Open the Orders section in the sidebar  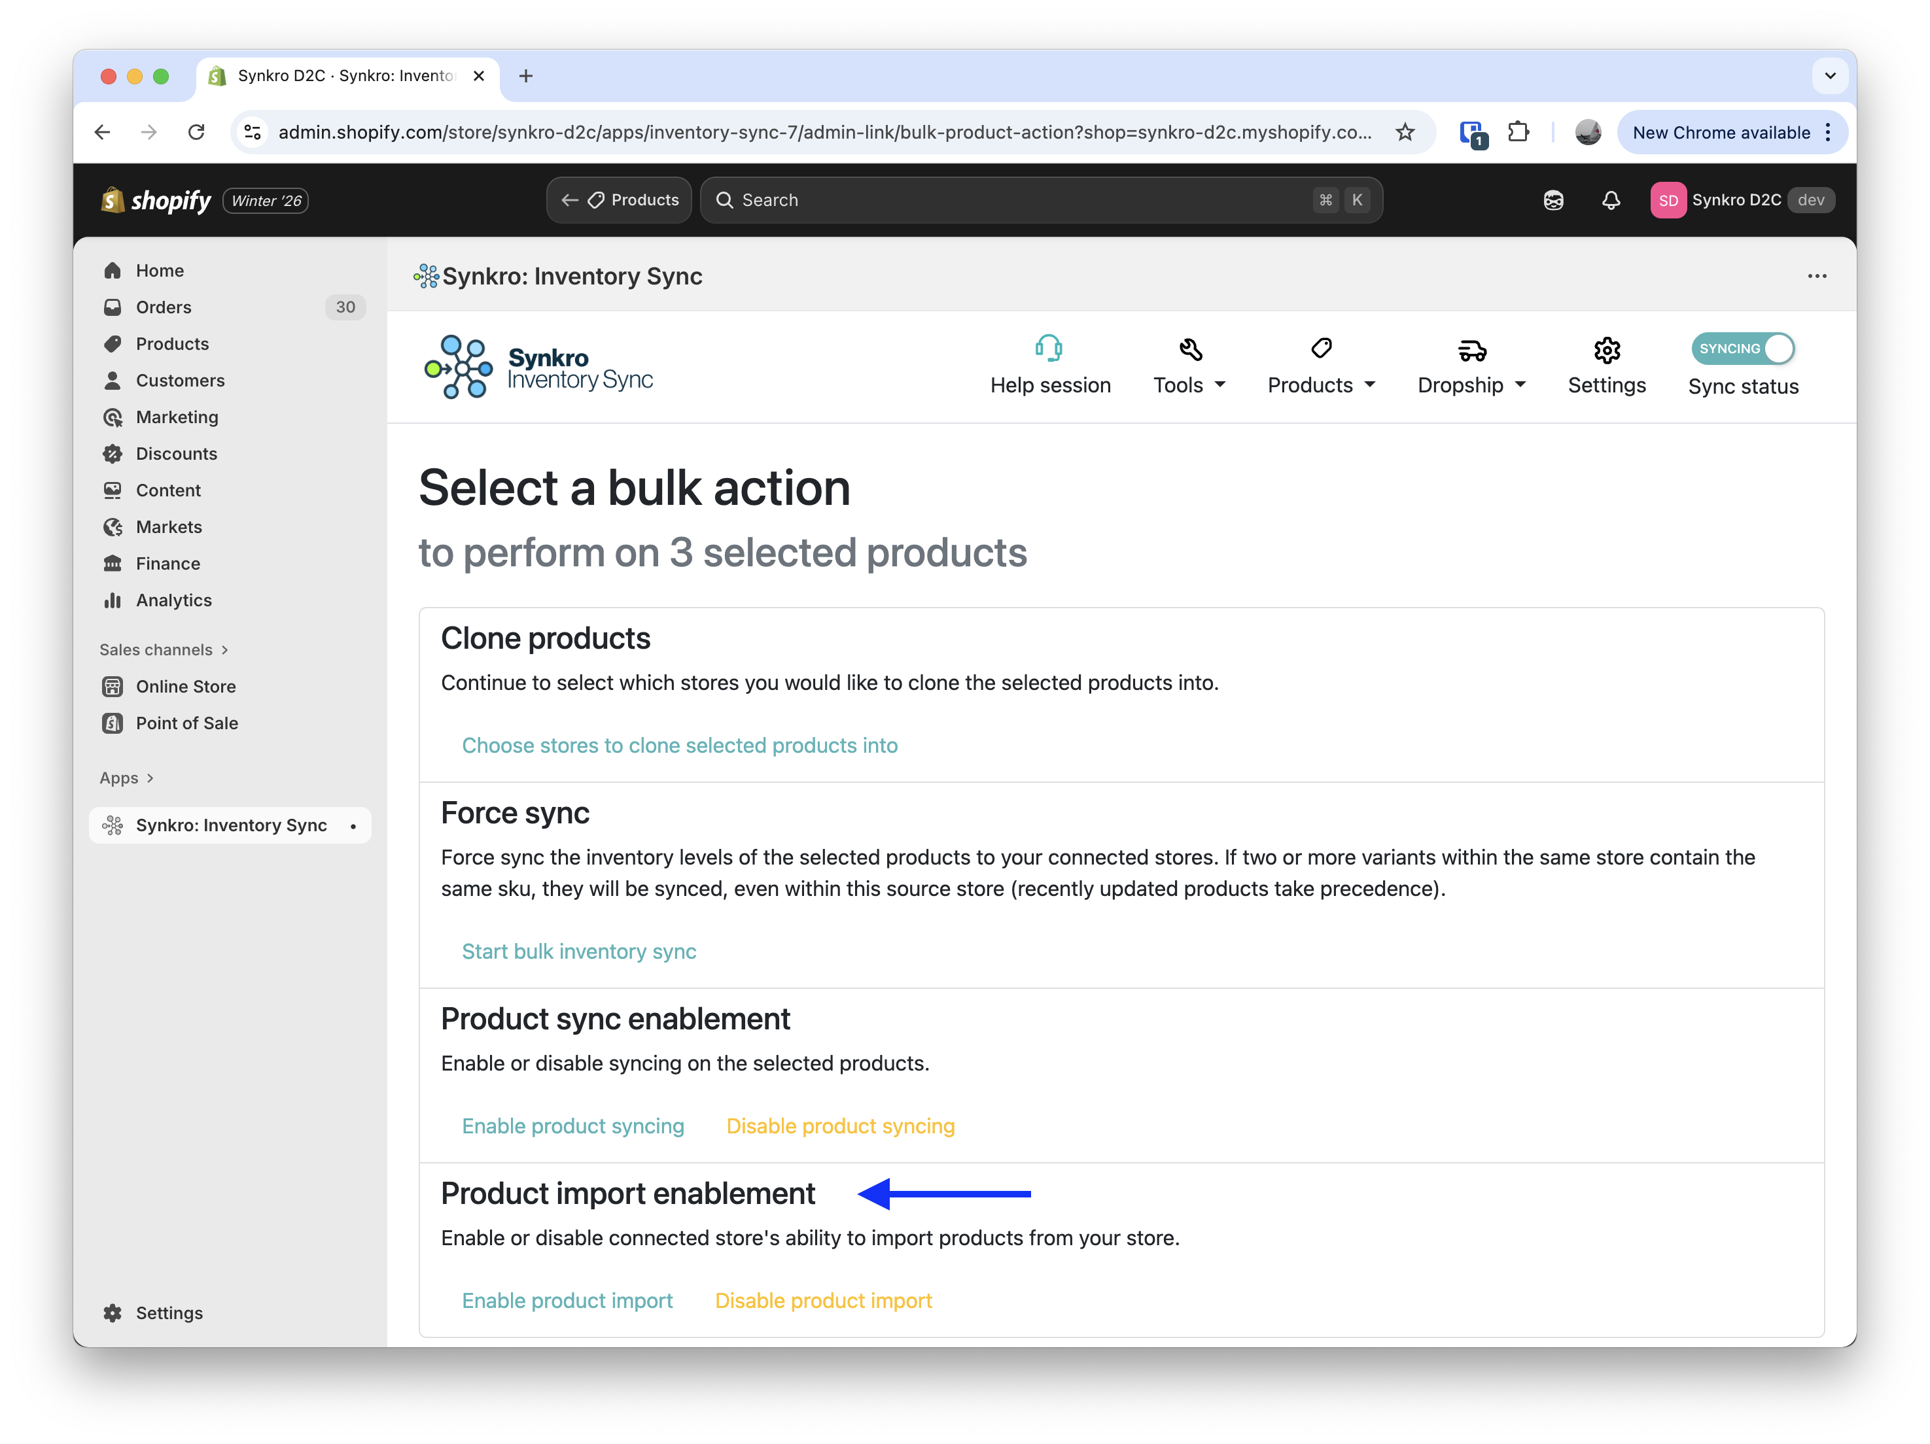click(x=163, y=307)
